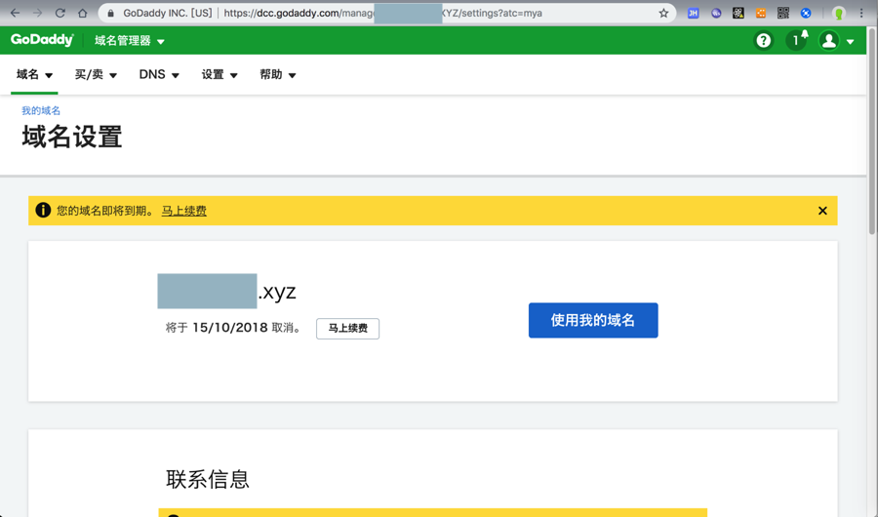
Task: Expand the account dropdown arrow
Action: click(850, 41)
